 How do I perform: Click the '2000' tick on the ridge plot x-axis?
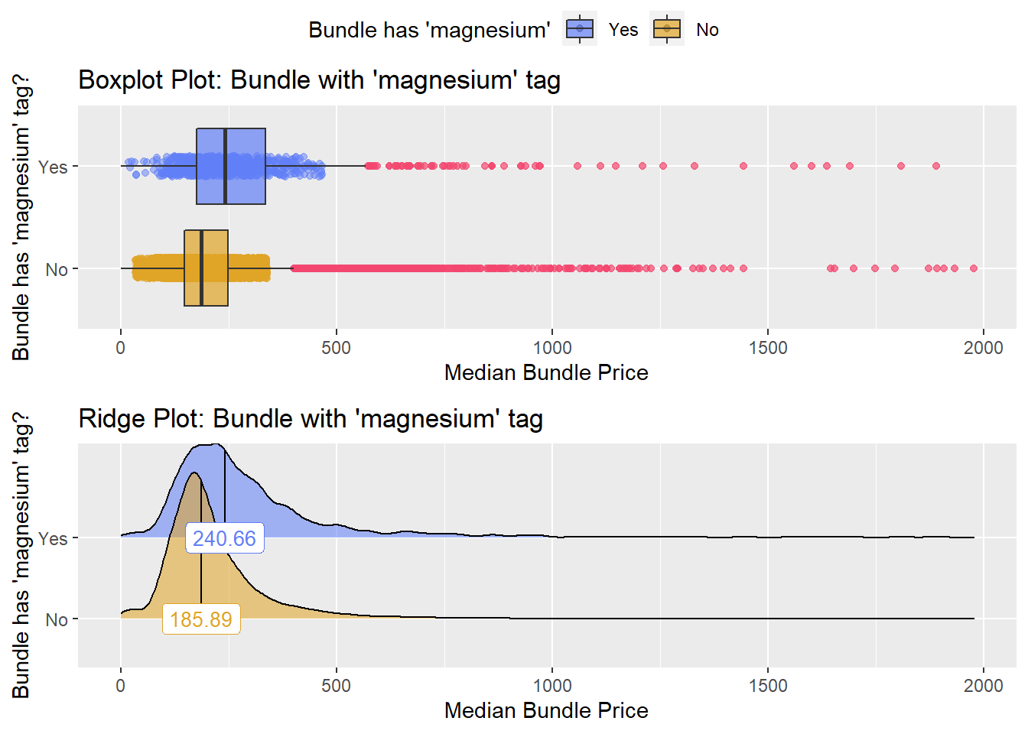983,686
